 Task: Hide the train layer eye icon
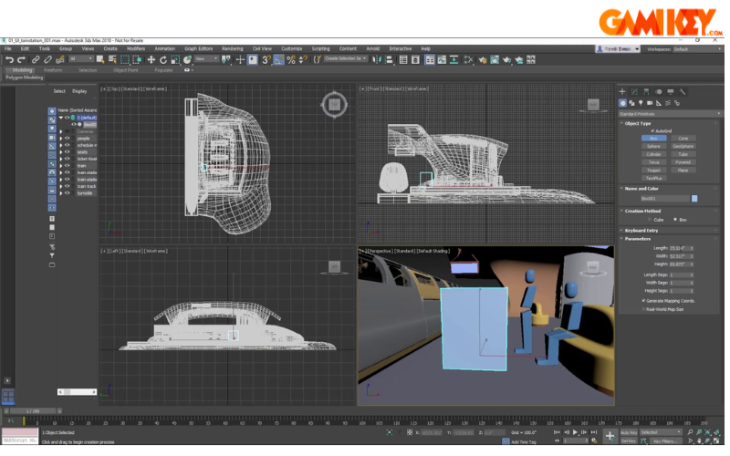click(68, 166)
